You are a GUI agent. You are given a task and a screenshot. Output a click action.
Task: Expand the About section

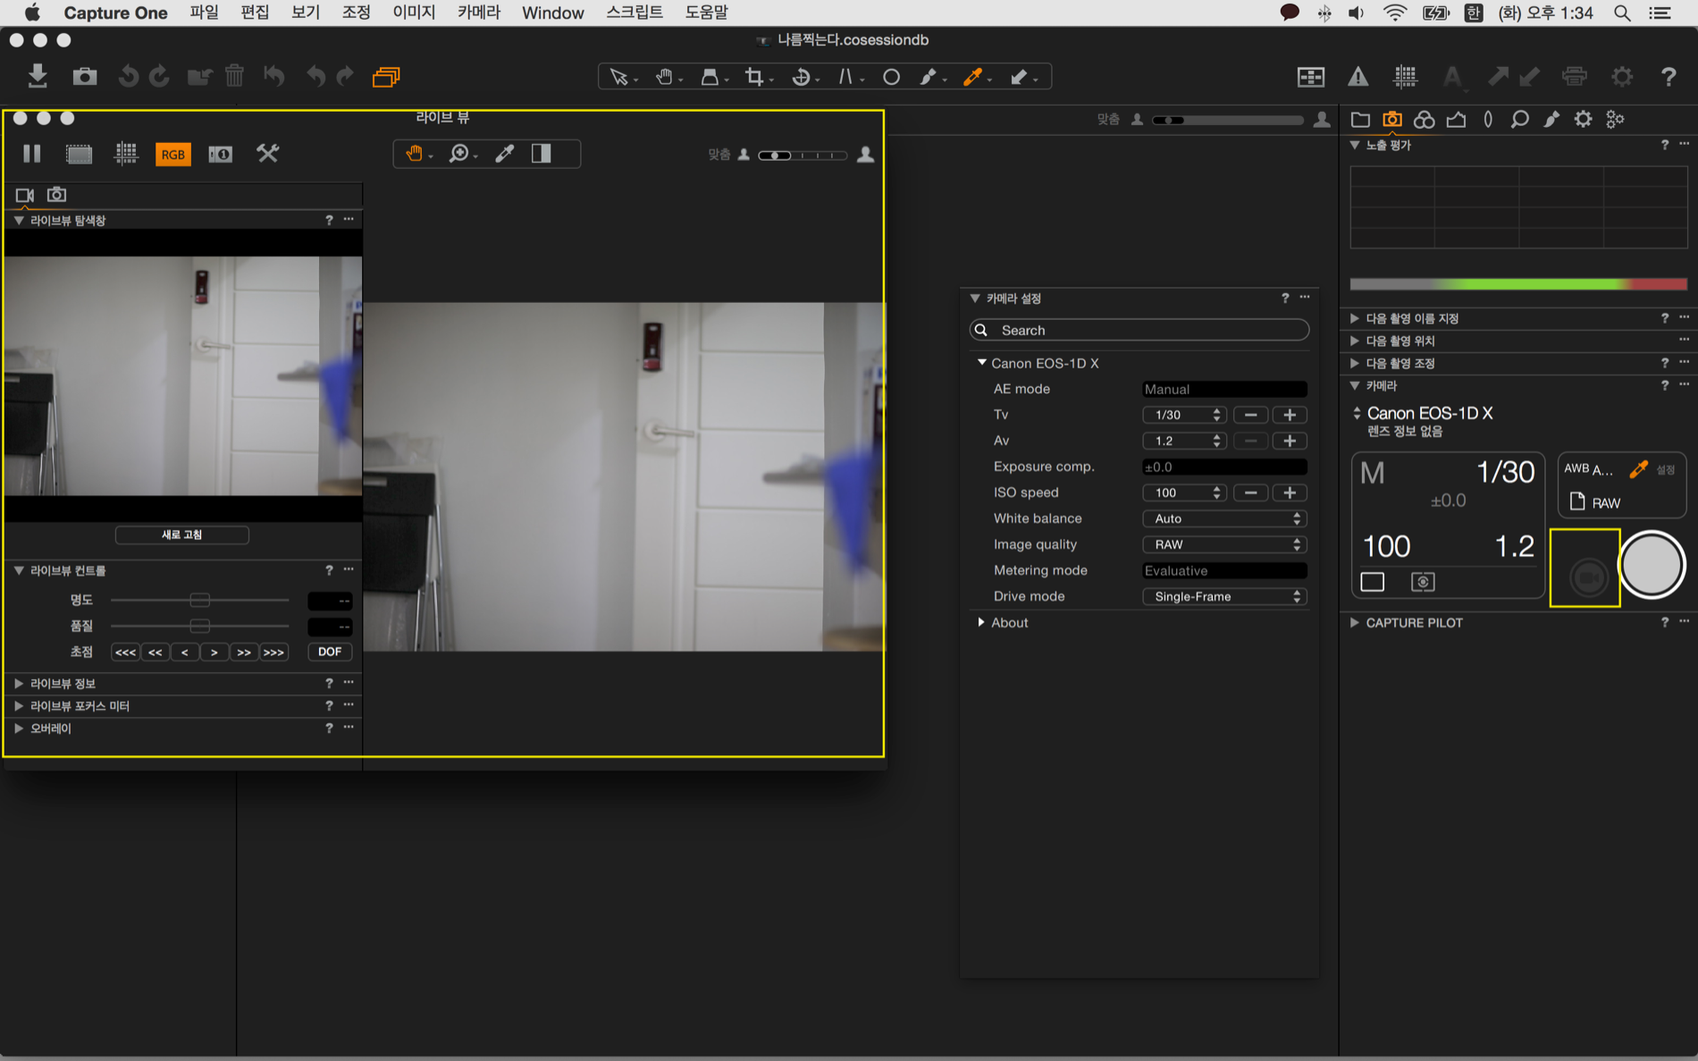pos(981,622)
